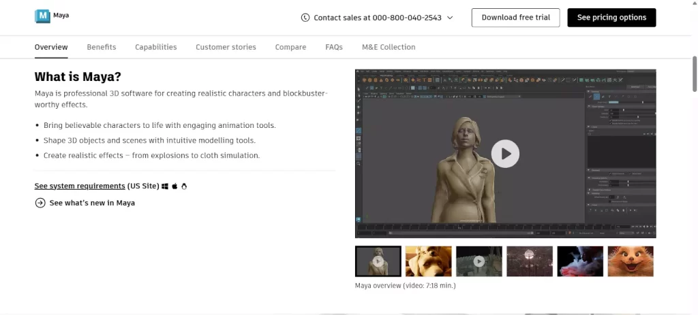Viewport: 698px width, 315px height.
Task: Click the Linux penguin icon
Action: coord(184,186)
